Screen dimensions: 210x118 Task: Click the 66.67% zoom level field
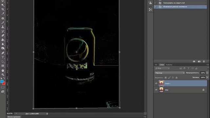click(x=10, y=114)
